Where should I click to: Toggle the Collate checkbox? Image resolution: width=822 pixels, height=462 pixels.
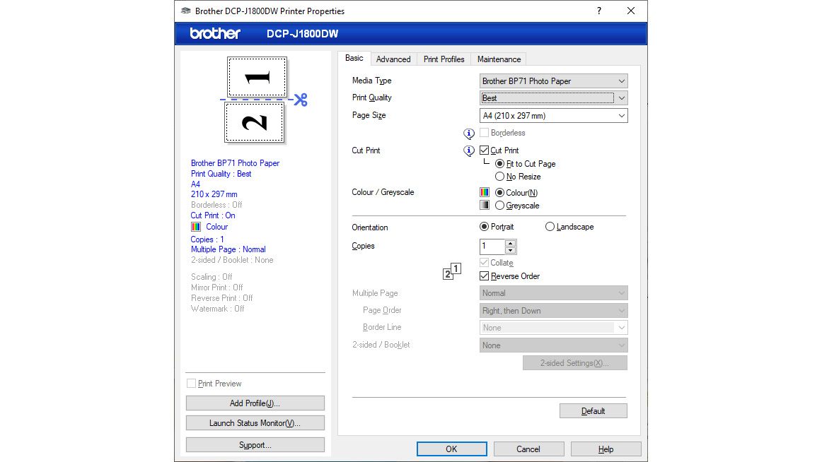[x=485, y=263]
